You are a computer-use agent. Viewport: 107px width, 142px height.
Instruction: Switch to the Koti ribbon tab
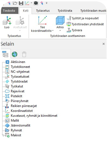[x=26, y=11]
